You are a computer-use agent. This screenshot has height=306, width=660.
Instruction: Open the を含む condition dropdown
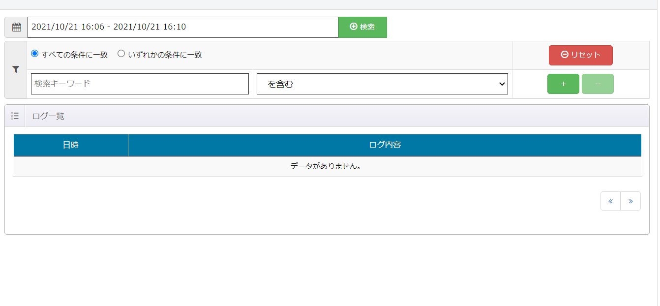point(382,84)
